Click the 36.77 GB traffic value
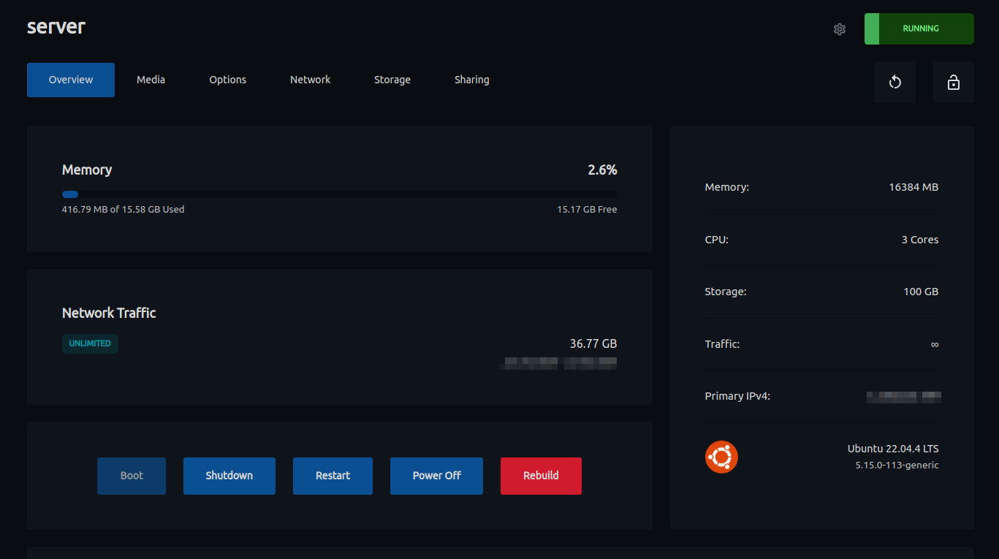Image resolution: width=999 pixels, height=559 pixels. pyautogui.click(x=593, y=343)
